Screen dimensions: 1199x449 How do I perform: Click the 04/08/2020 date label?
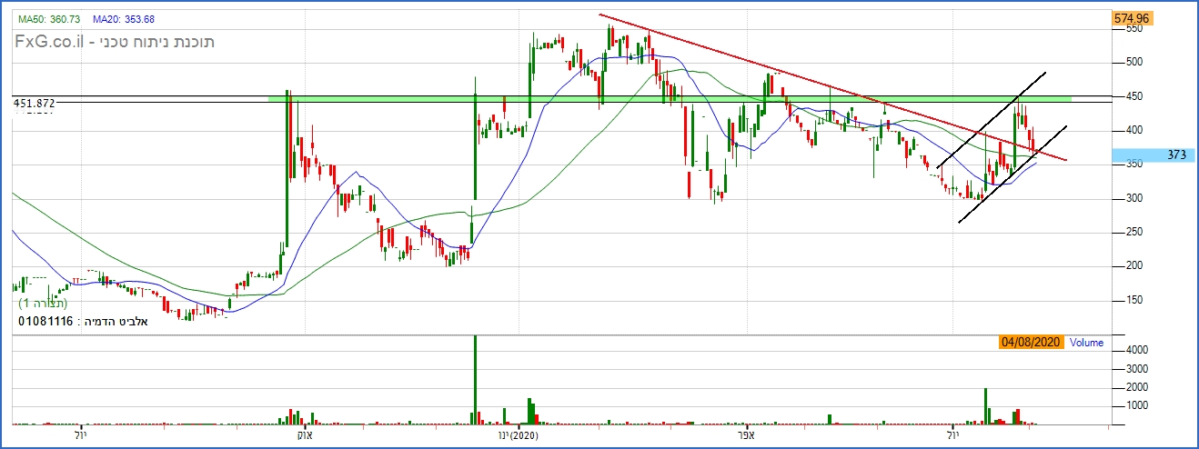[1029, 343]
